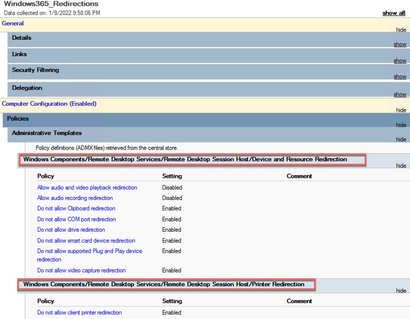Click the Delegation header text

pos(27,88)
